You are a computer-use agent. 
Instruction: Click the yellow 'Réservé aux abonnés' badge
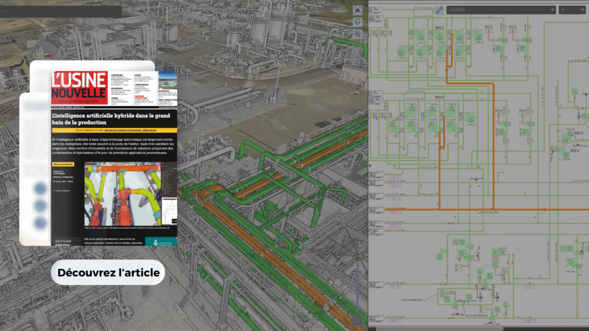point(63,164)
